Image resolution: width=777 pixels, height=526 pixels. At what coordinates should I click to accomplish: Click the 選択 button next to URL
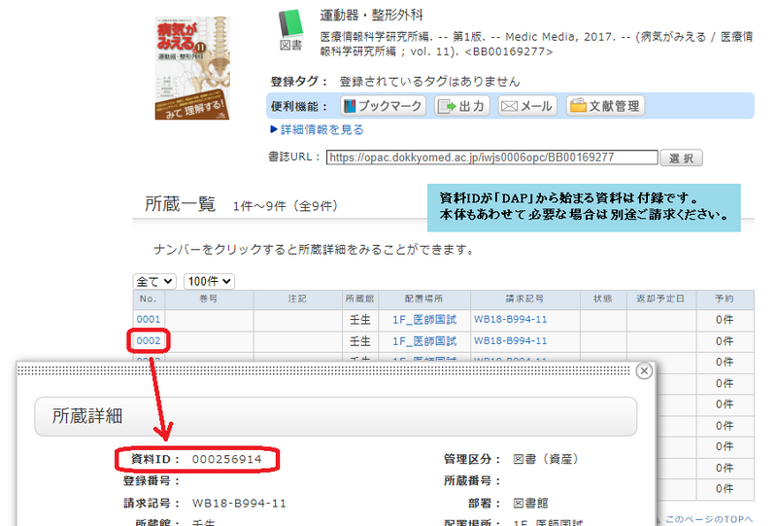click(x=681, y=158)
